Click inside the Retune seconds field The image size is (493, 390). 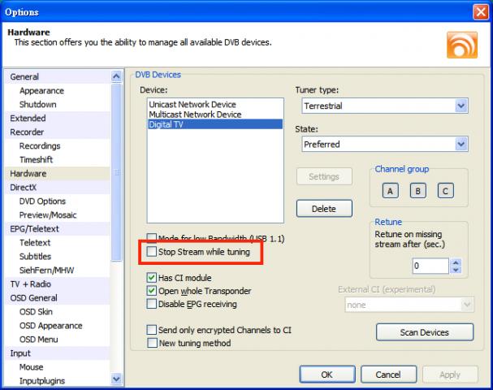click(x=429, y=266)
